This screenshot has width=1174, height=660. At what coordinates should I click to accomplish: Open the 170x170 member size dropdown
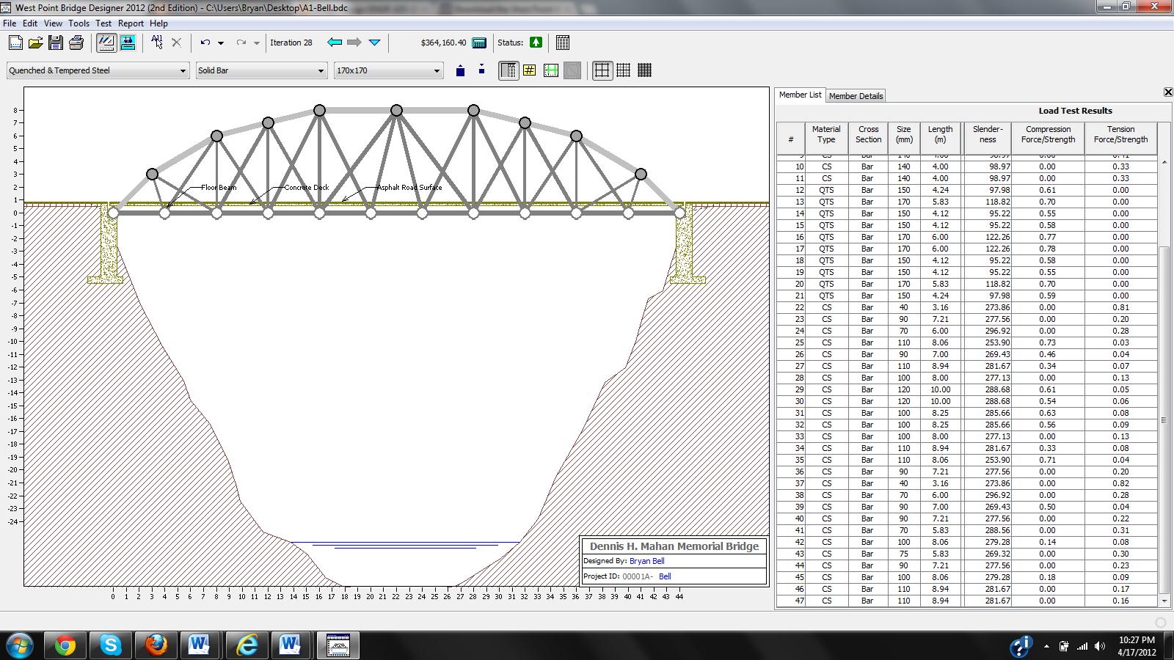pos(389,70)
